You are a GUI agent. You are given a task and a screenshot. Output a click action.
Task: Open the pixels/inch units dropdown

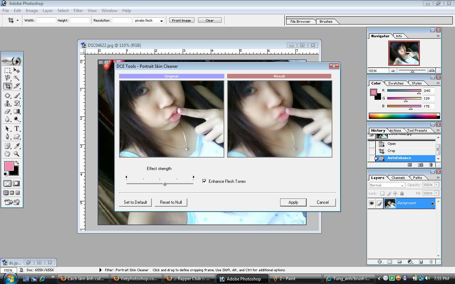[x=161, y=21]
